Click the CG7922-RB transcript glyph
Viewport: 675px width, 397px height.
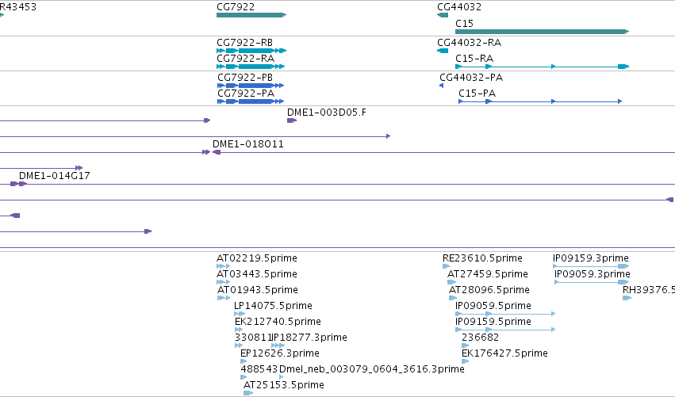pyautogui.click(x=251, y=51)
